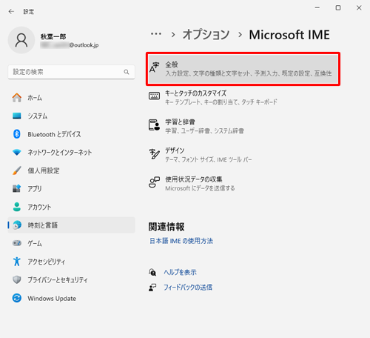Open ゲーム settings category
370x338 pixels.
pyautogui.click(x=71, y=243)
